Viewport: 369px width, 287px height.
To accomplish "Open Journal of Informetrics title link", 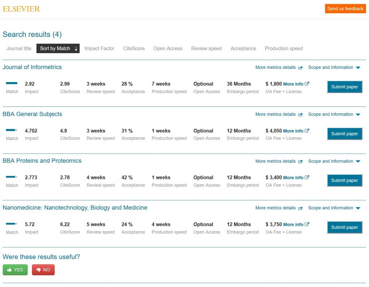I will [32, 67].
